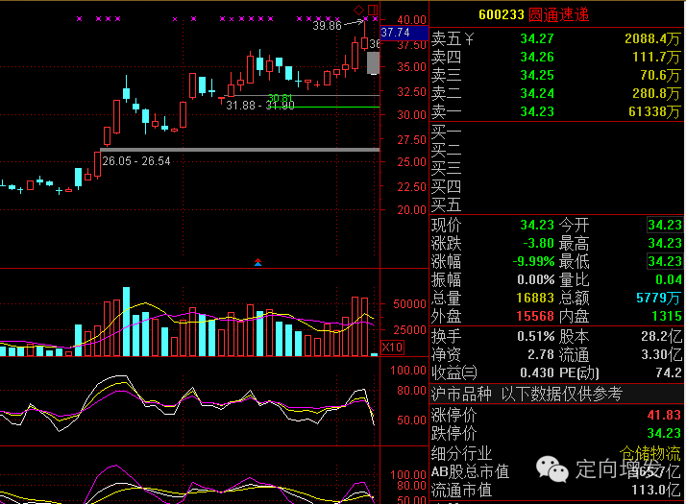Screen dimensions: 686x504
Task: Select the 卖一 volume 61338万
Action: [x=654, y=112]
